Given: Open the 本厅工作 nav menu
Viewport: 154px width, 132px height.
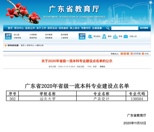Looking at the screenshot, I should pos(41,28).
